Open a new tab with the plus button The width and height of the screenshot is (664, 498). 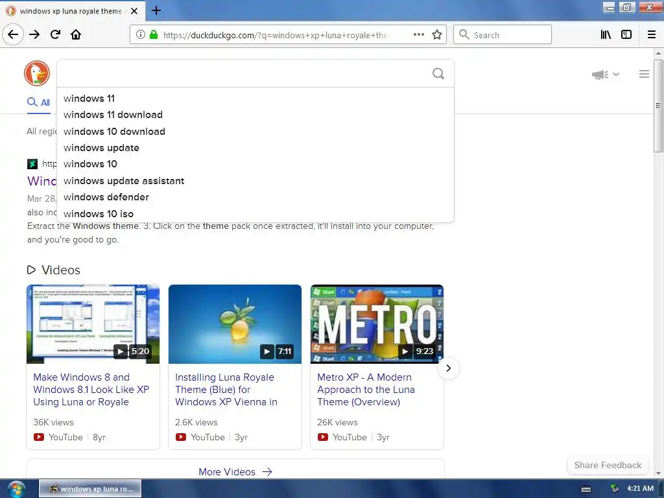tap(156, 10)
